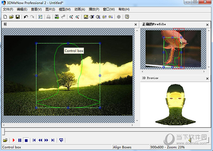Click the load picture toolbar icon
Image resolution: width=213 pixels, height=151 pixels.
(x=86, y=17)
